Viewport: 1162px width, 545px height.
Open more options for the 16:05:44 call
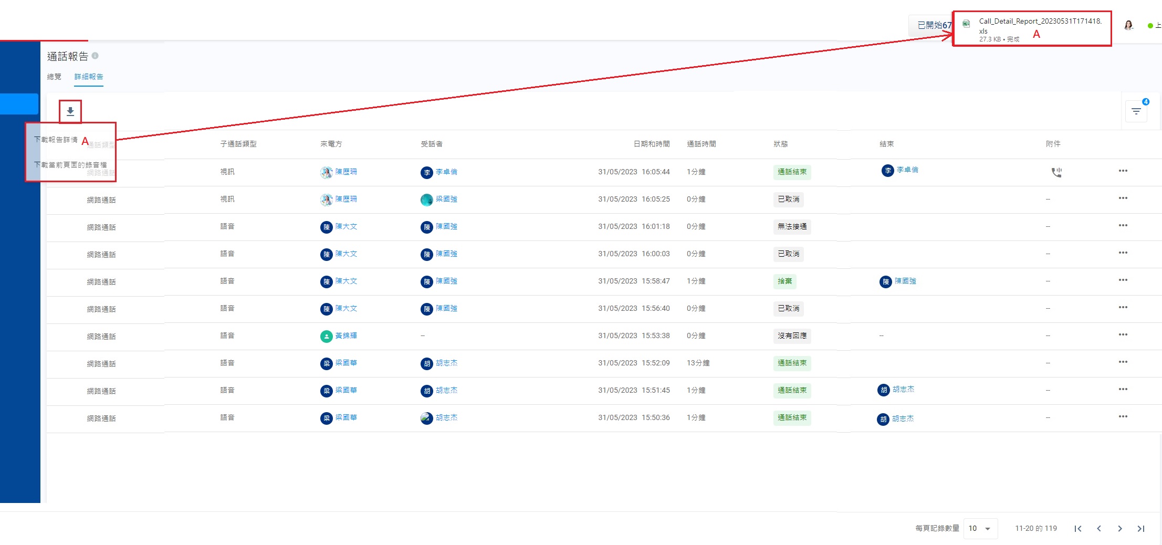1123,171
